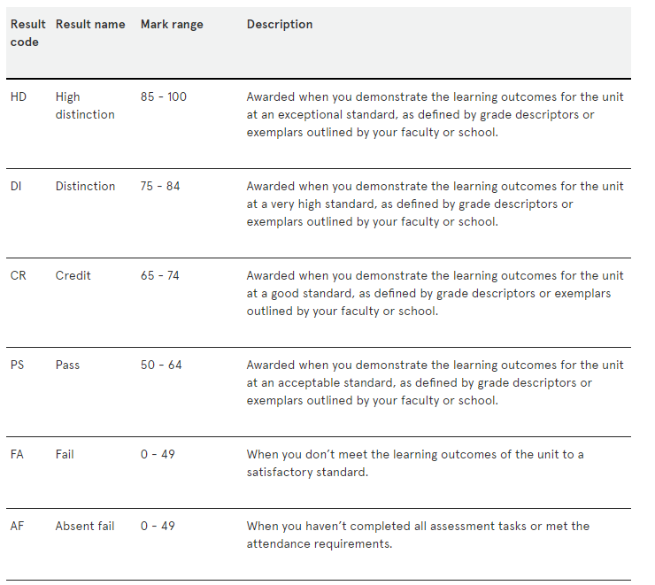Select the HD result code cell

[x=19, y=96]
